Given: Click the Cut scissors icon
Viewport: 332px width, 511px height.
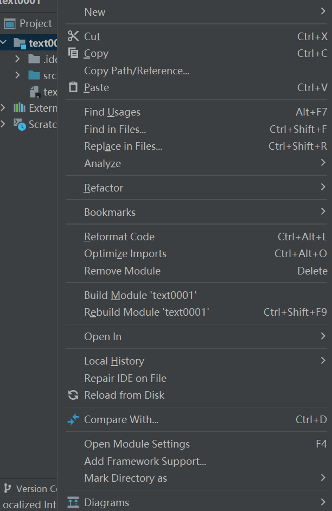Looking at the screenshot, I should tap(73, 36).
